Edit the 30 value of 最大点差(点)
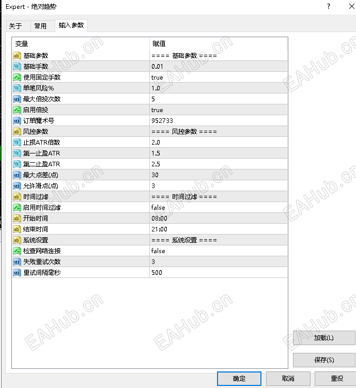 pos(219,175)
